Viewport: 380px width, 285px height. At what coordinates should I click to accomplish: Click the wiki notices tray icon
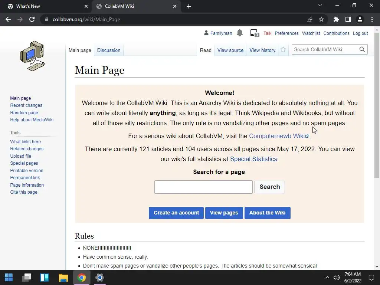tap(255, 33)
